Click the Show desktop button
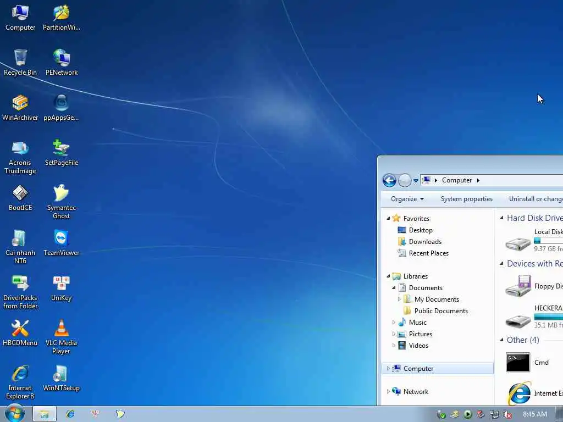 pyautogui.click(x=559, y=414)
